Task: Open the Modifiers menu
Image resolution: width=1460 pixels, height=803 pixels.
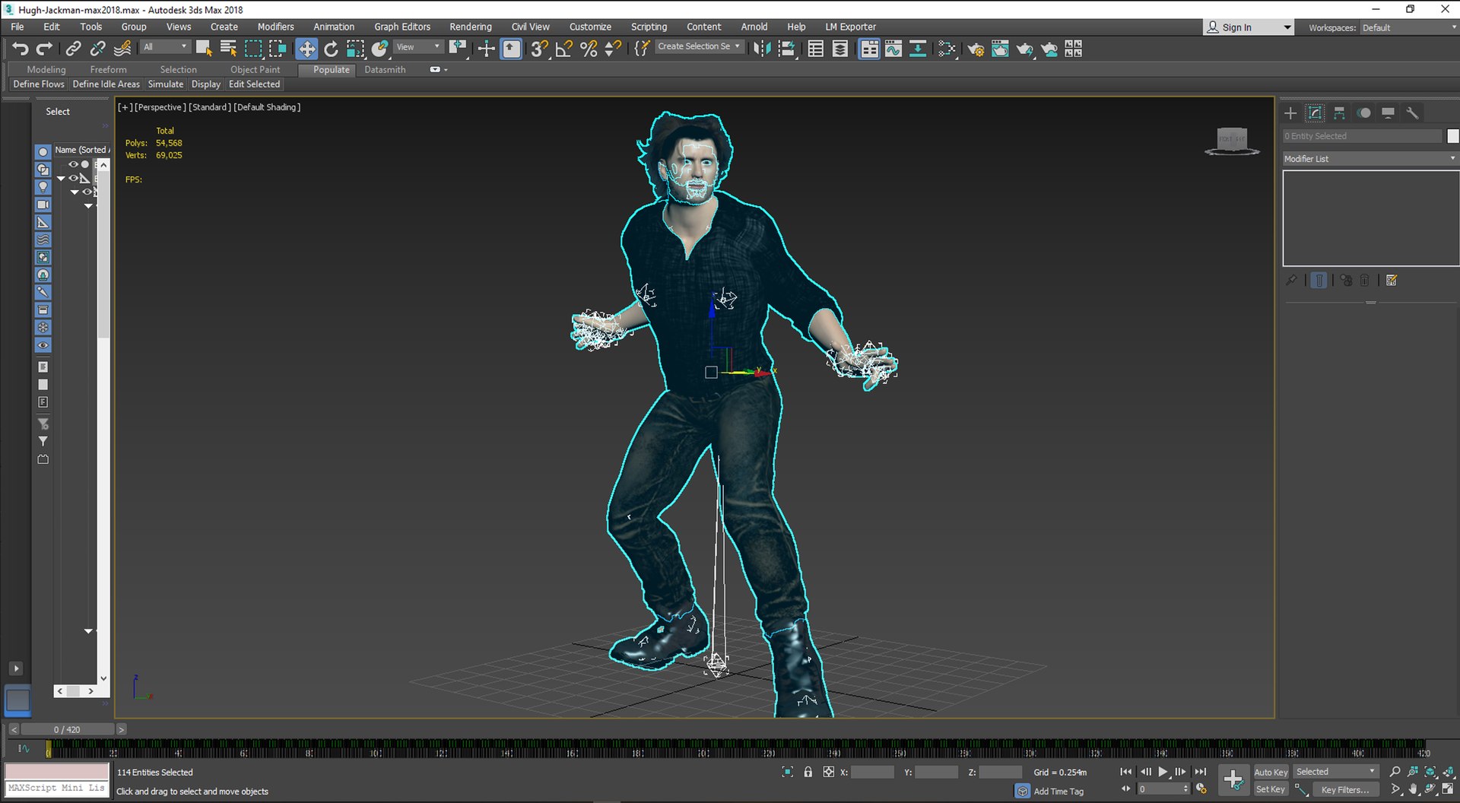Action: point(275,27)
